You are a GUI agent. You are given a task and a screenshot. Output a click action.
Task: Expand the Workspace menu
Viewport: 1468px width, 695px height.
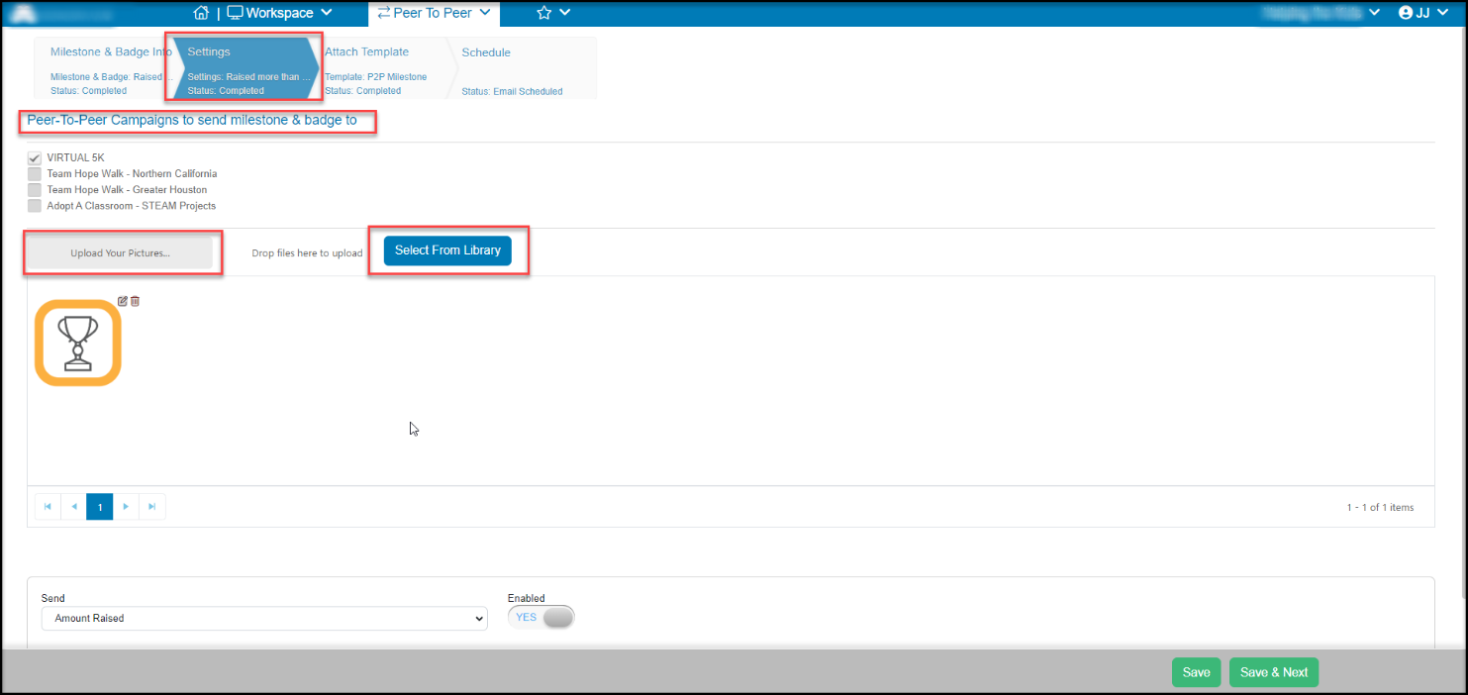coord(279,13)
